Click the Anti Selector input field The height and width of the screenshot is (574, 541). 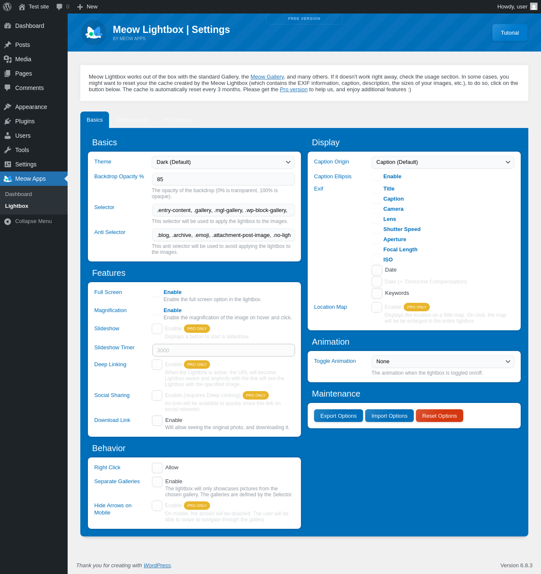click(223, 235)
